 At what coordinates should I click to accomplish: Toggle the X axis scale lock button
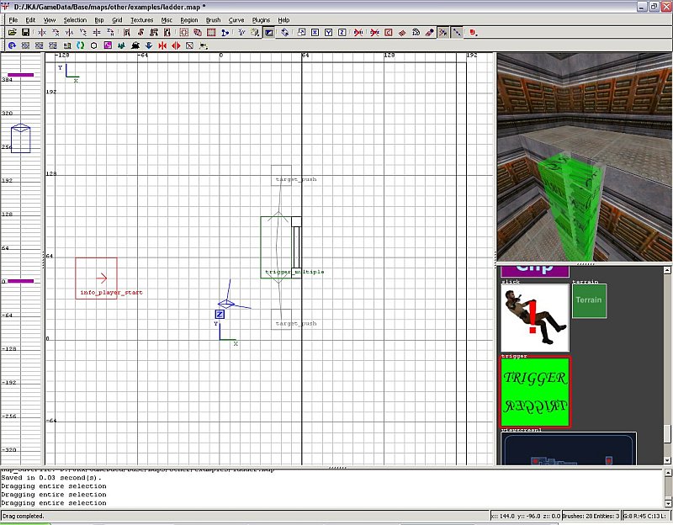click(314, 33)
